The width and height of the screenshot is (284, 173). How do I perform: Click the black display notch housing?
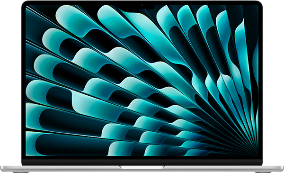142,7
